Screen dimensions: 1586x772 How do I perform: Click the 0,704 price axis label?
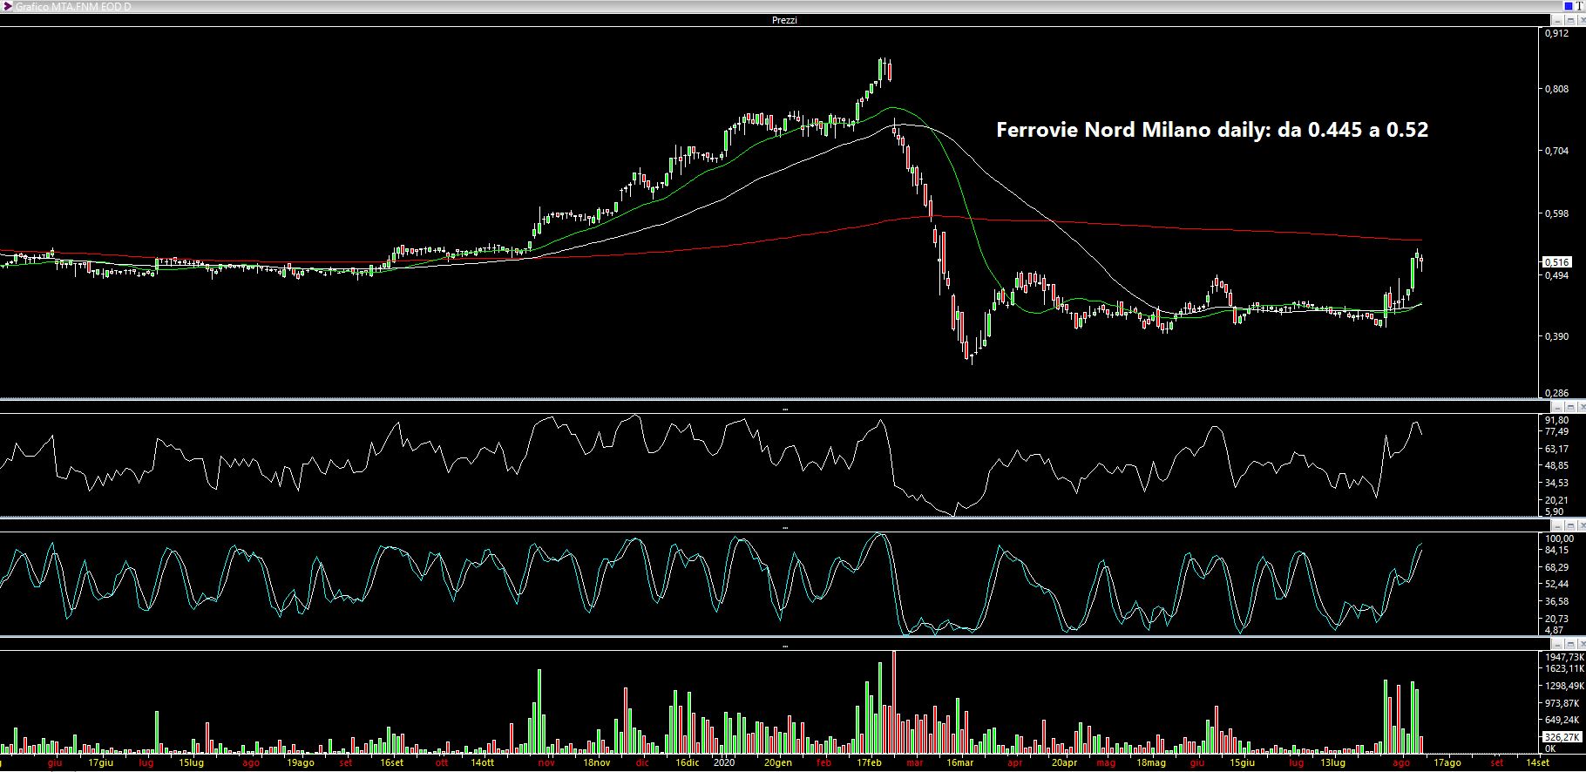(1556, 151)
